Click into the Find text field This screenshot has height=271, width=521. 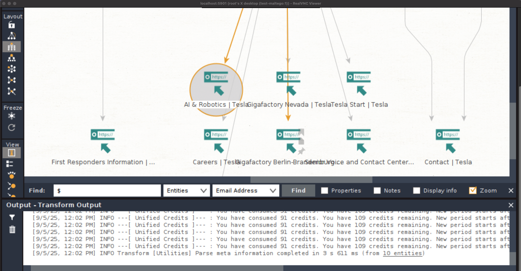pos(107,191)
